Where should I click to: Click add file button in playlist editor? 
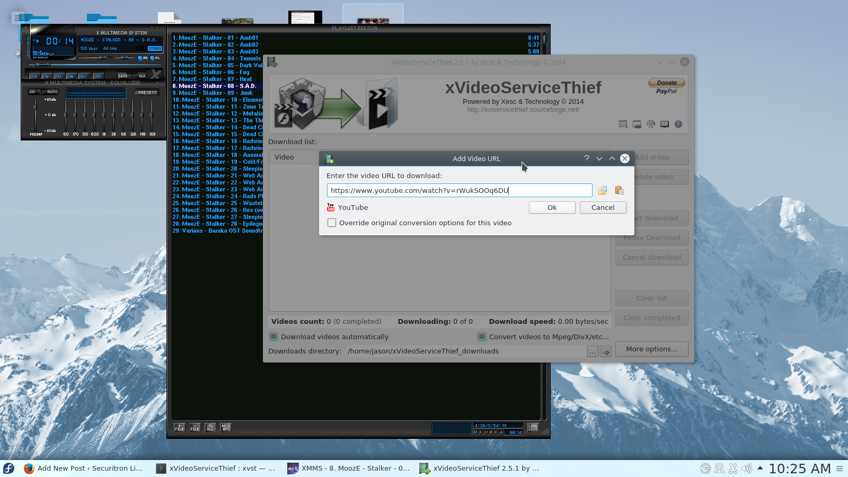click(179, 427)
